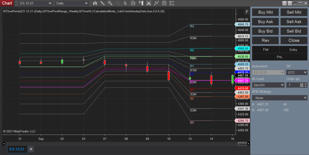Switch to the ES 12-21 chart tab
309x155 pixels.
click(x=17, y=149)
